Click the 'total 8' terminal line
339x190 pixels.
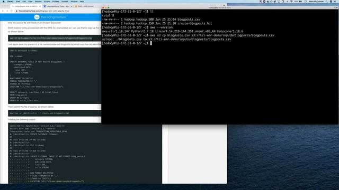(x=108, y=15)
